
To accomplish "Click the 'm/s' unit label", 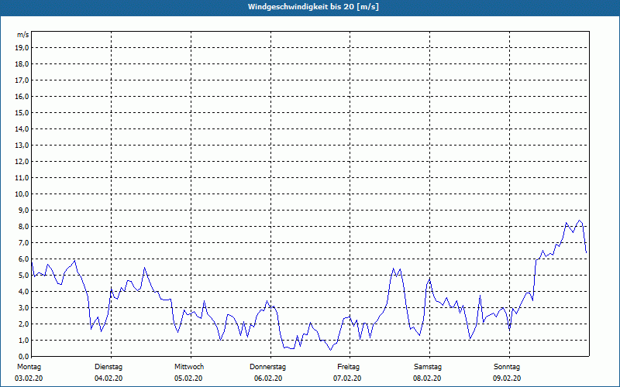I will [23, 35].
